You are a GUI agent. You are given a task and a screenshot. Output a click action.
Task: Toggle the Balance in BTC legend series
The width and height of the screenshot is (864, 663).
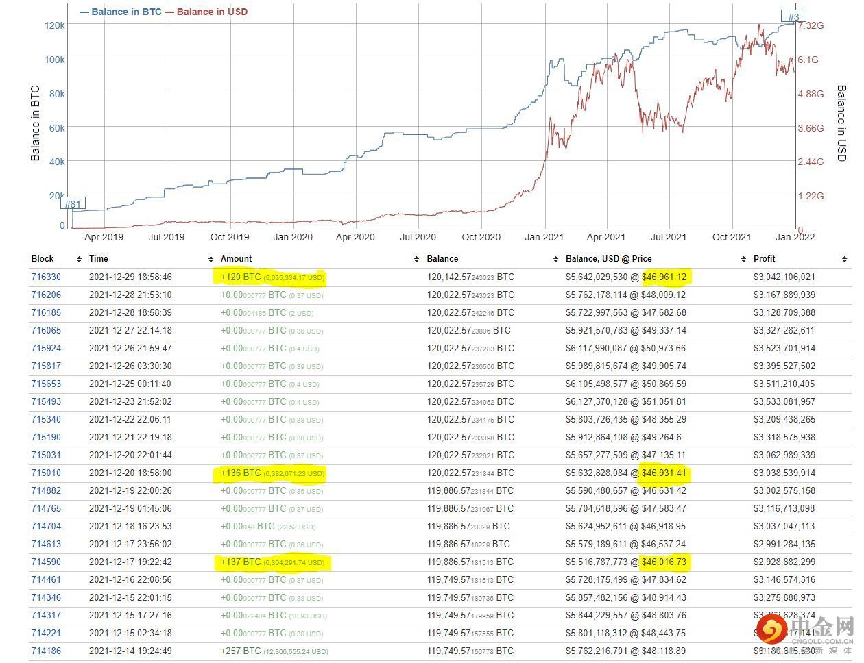[x=121, y=12]
